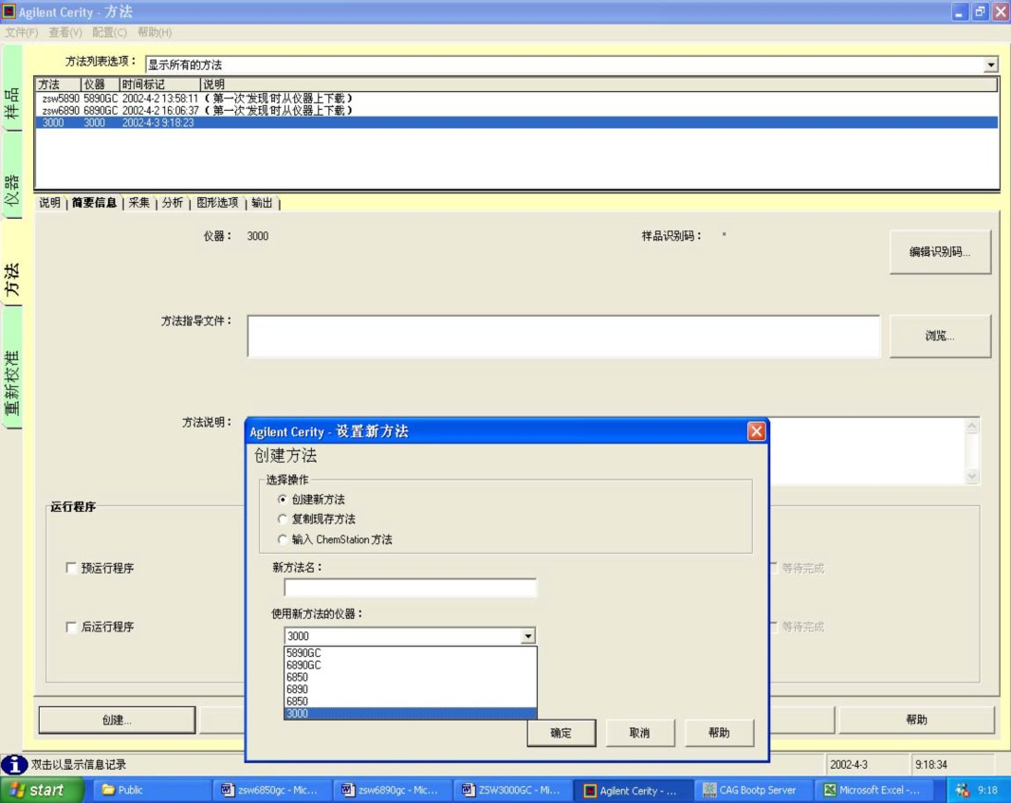Pick 6890GC from the instrument list

coord(410,666)
